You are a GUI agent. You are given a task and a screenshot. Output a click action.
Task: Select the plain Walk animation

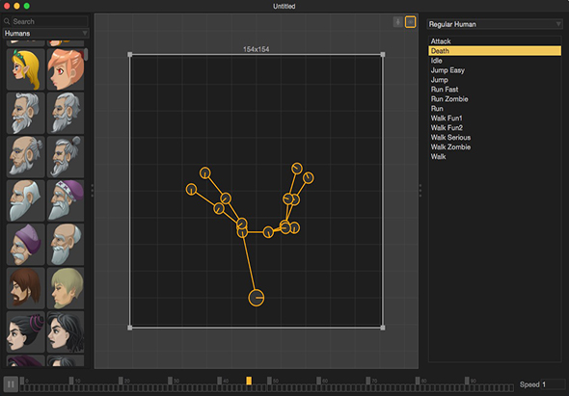(495, 157)
